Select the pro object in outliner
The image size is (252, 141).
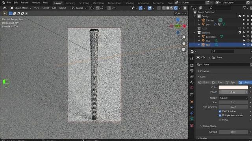pos(208,24)
